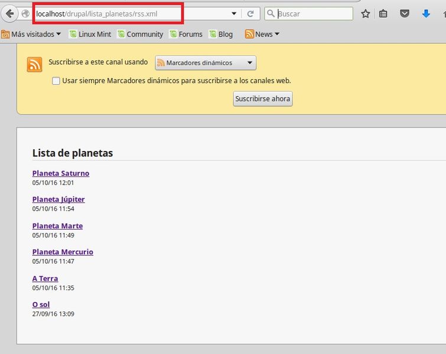This screenshot has width=446, height=354.
Task: Open Forums bookmark
Action: coord(186,34)
